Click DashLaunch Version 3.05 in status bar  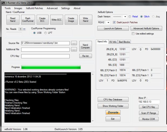pos(69,129)
